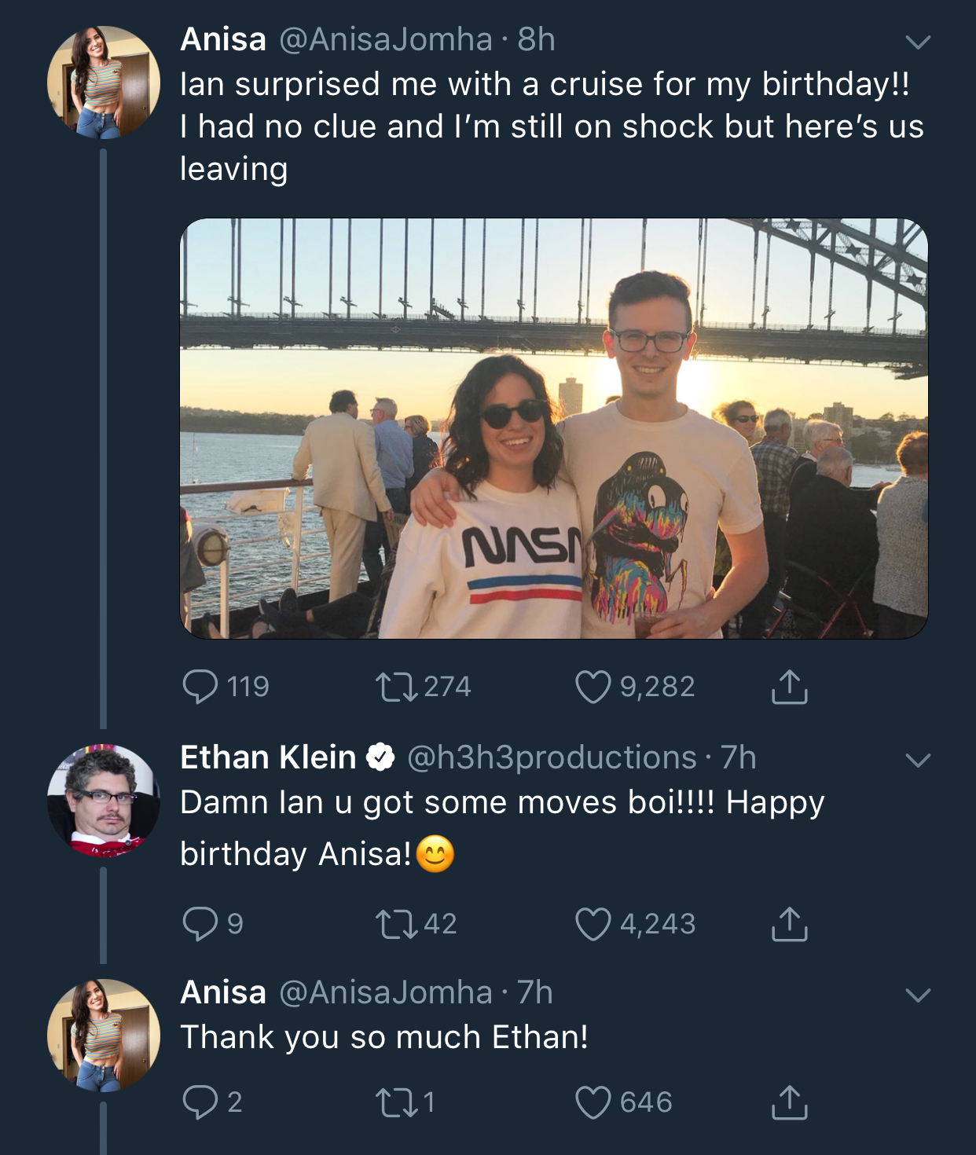Retweet Anisa's birthday cruise tweet

415,687
